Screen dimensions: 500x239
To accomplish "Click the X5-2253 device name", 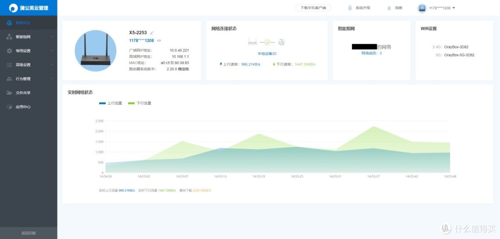I will (138, 32).
